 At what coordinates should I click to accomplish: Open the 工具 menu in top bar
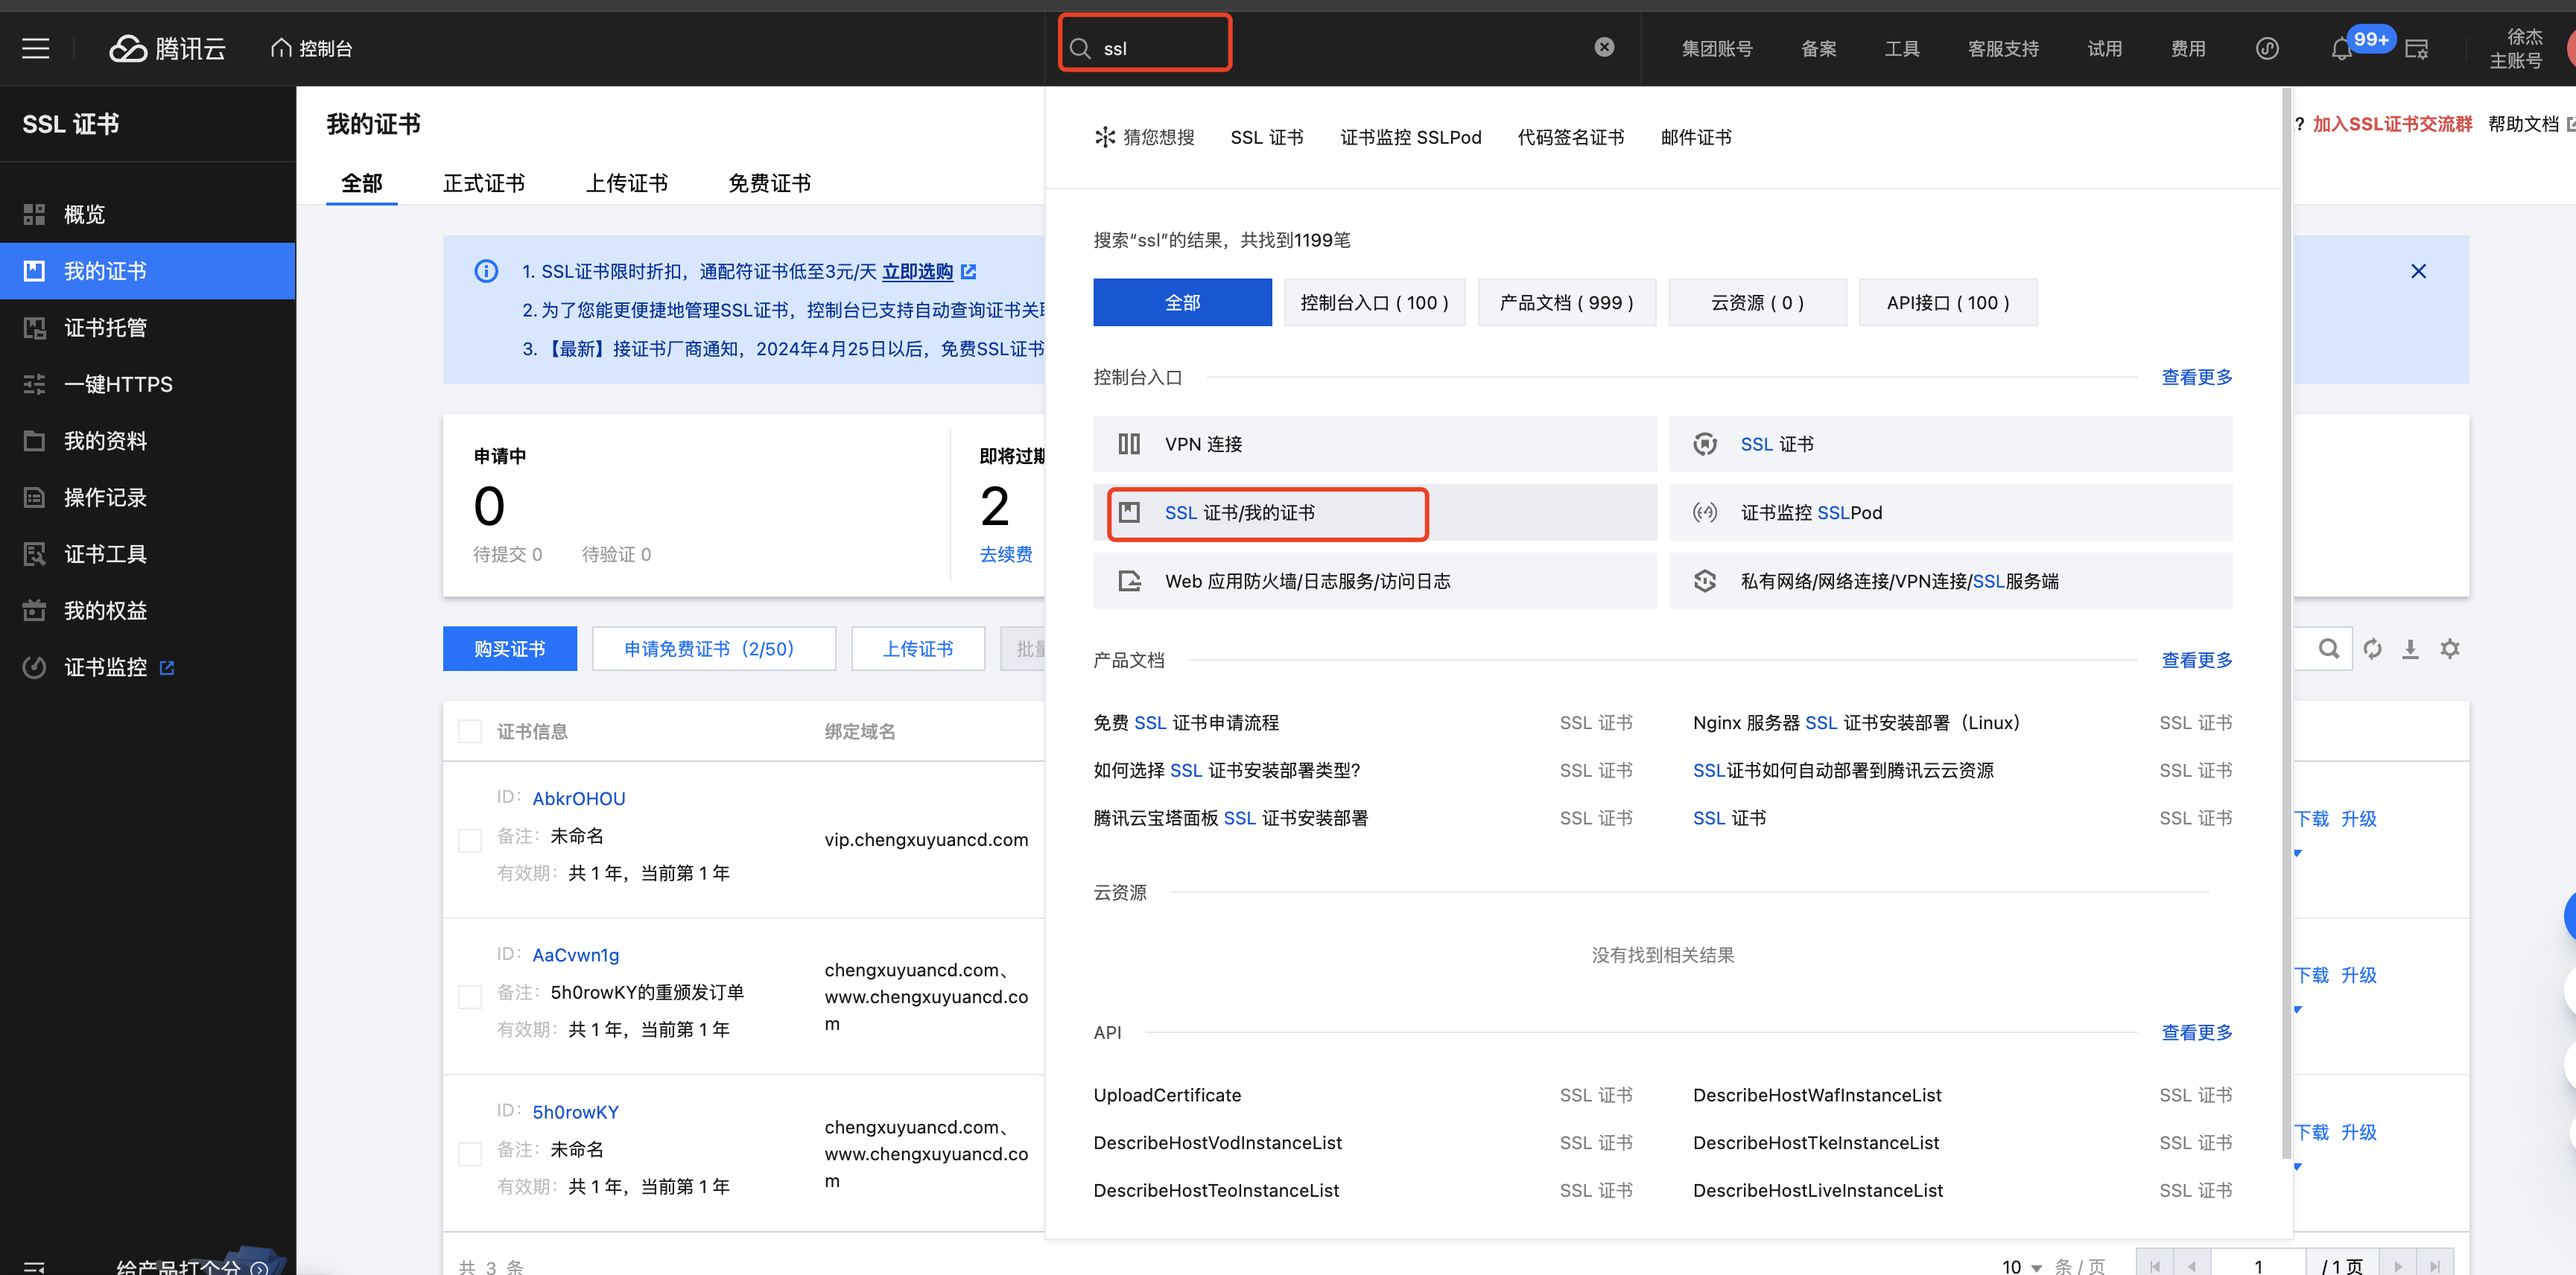click(1903, 48)
